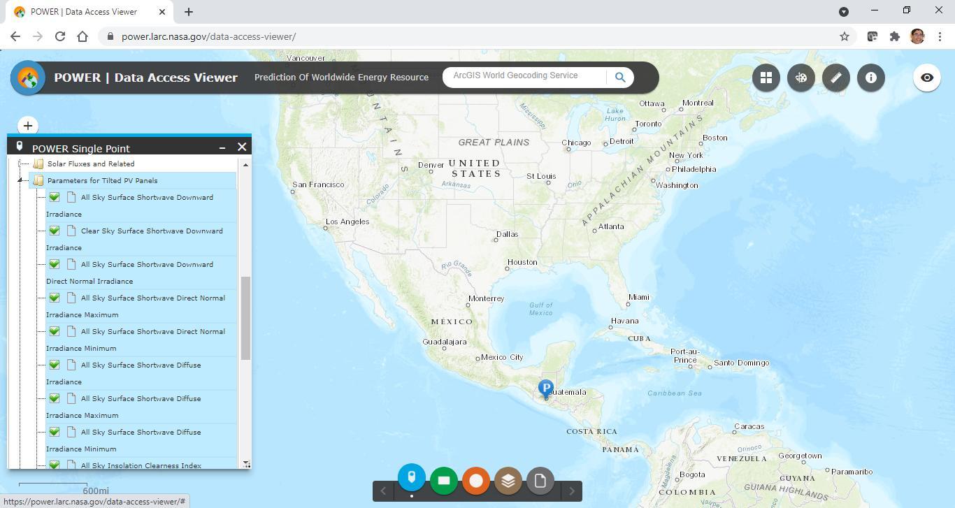Open the palette theme widget

click(x=801, y=78)
